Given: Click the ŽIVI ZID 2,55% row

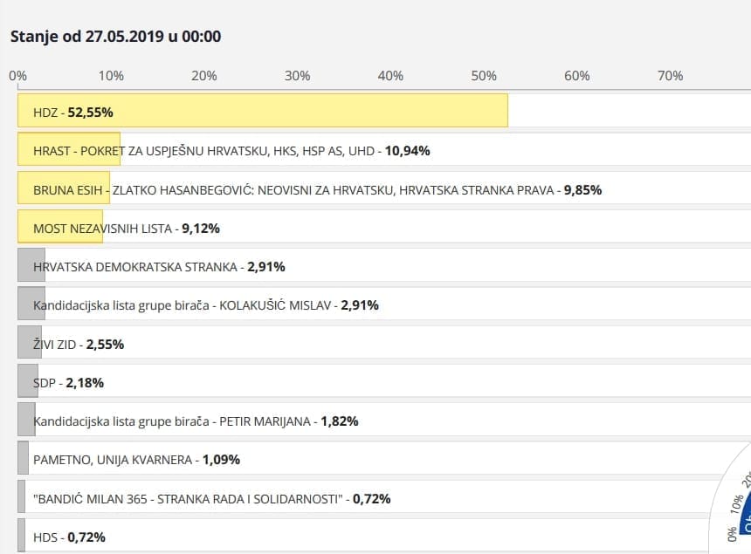Looking at the screenshot, I should (x=79, y=344).
